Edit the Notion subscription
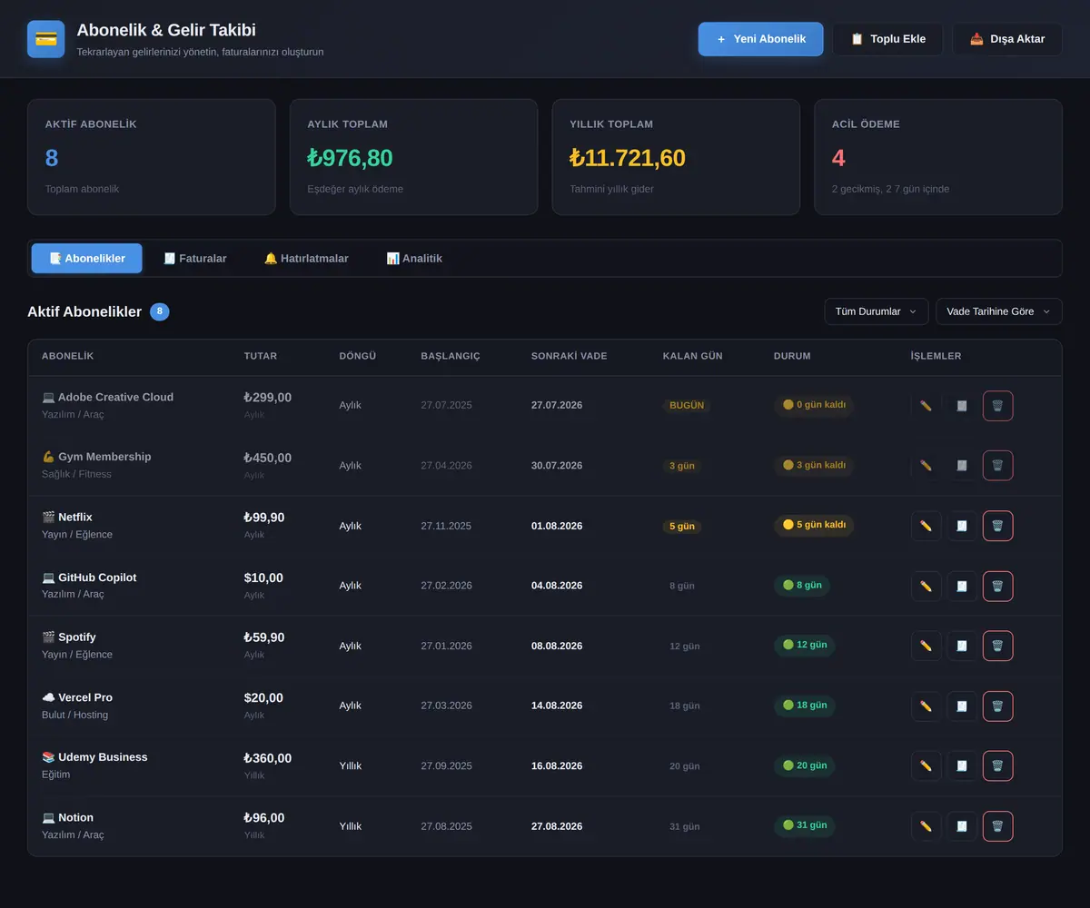Image resolution: width=1090 pixels, height=908 pixels. (x=926, y=826)
